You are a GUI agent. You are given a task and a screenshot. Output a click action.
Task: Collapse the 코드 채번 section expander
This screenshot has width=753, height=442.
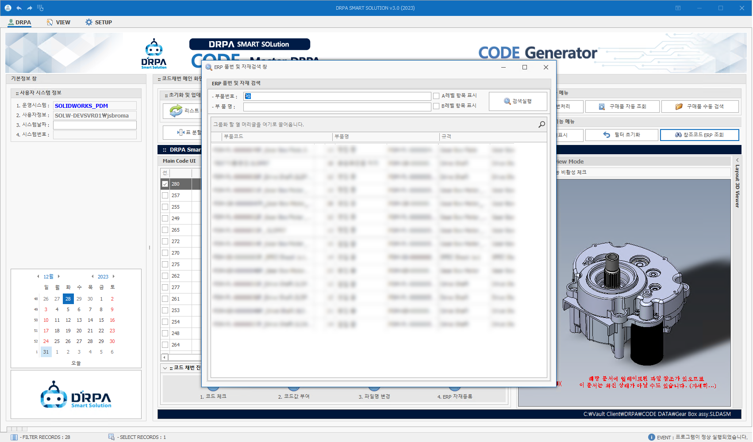coord(165,368)
